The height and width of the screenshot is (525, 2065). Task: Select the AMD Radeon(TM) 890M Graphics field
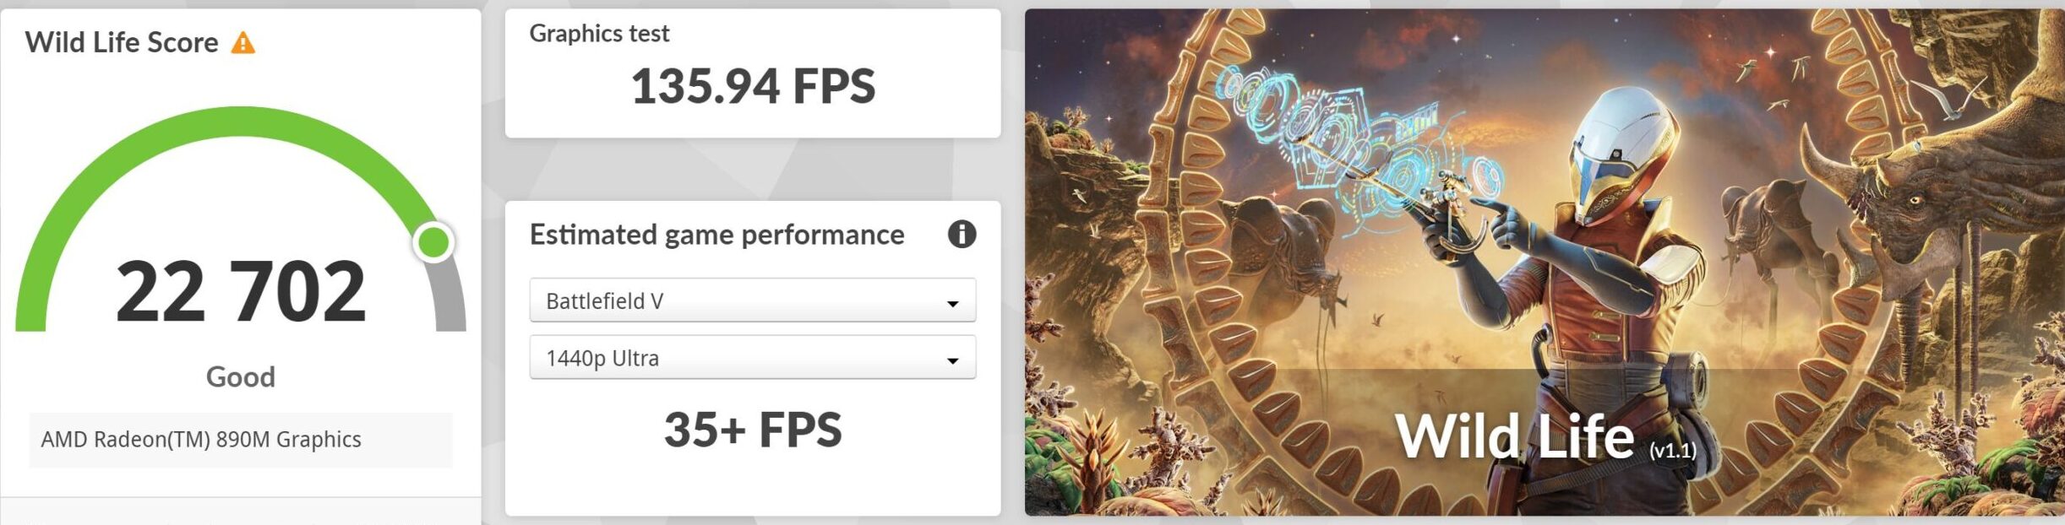[x=241, y=440]
